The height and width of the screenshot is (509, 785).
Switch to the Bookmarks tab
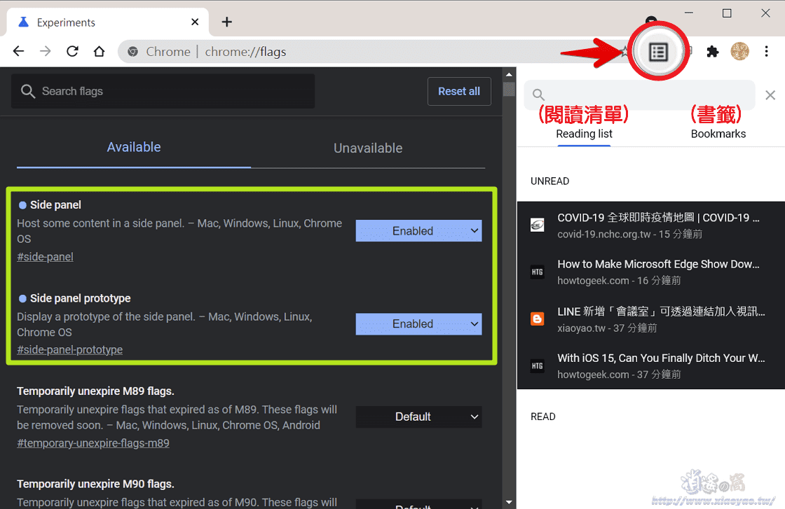point(718,133)
